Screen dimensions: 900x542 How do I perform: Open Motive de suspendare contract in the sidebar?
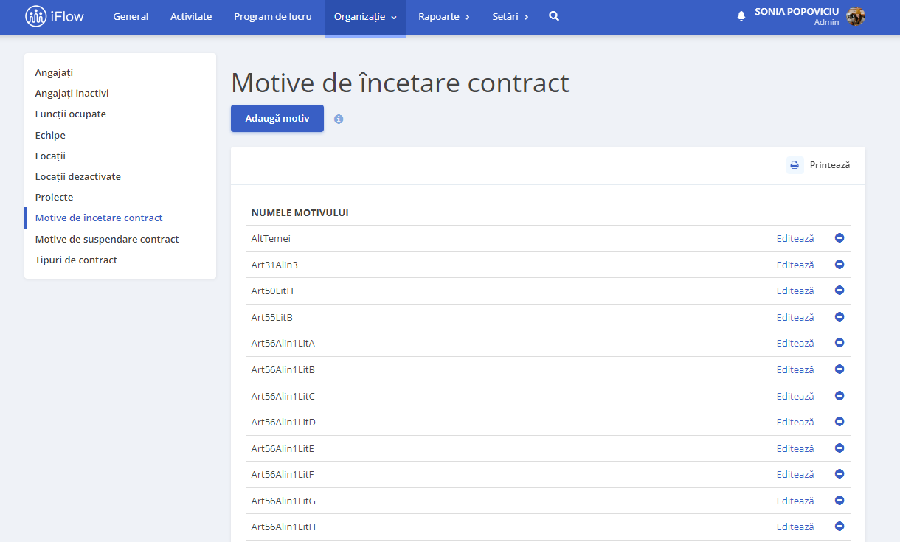(x=107, y=240)
